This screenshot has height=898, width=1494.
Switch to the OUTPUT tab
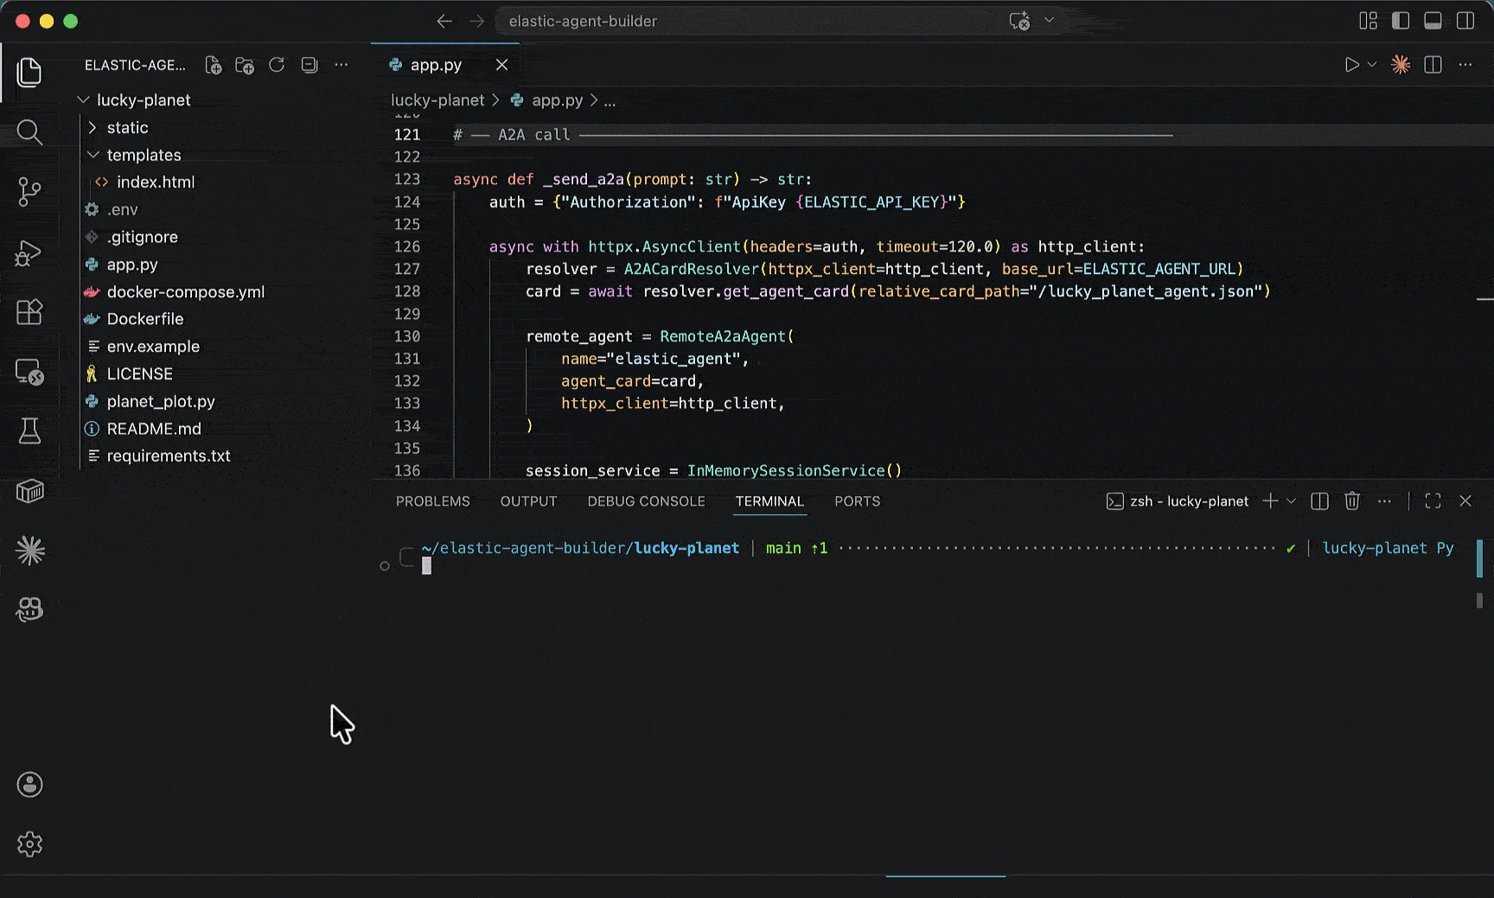[528, 501]
